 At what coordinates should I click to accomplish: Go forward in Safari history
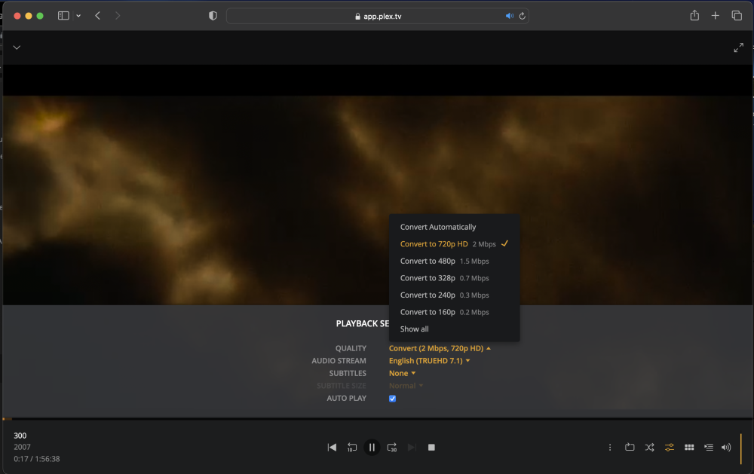click(x=118, y=16)
